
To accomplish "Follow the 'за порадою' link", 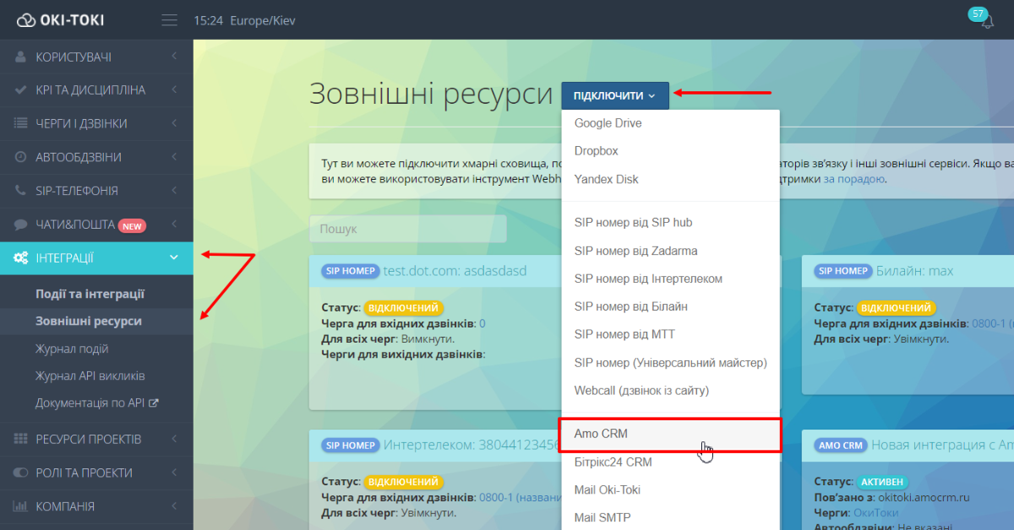I will 854,179.
